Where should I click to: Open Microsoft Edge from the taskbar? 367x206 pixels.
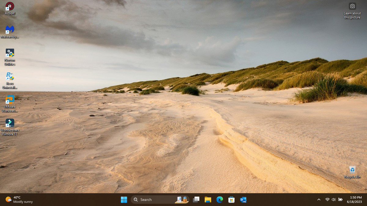click(220, 199)
